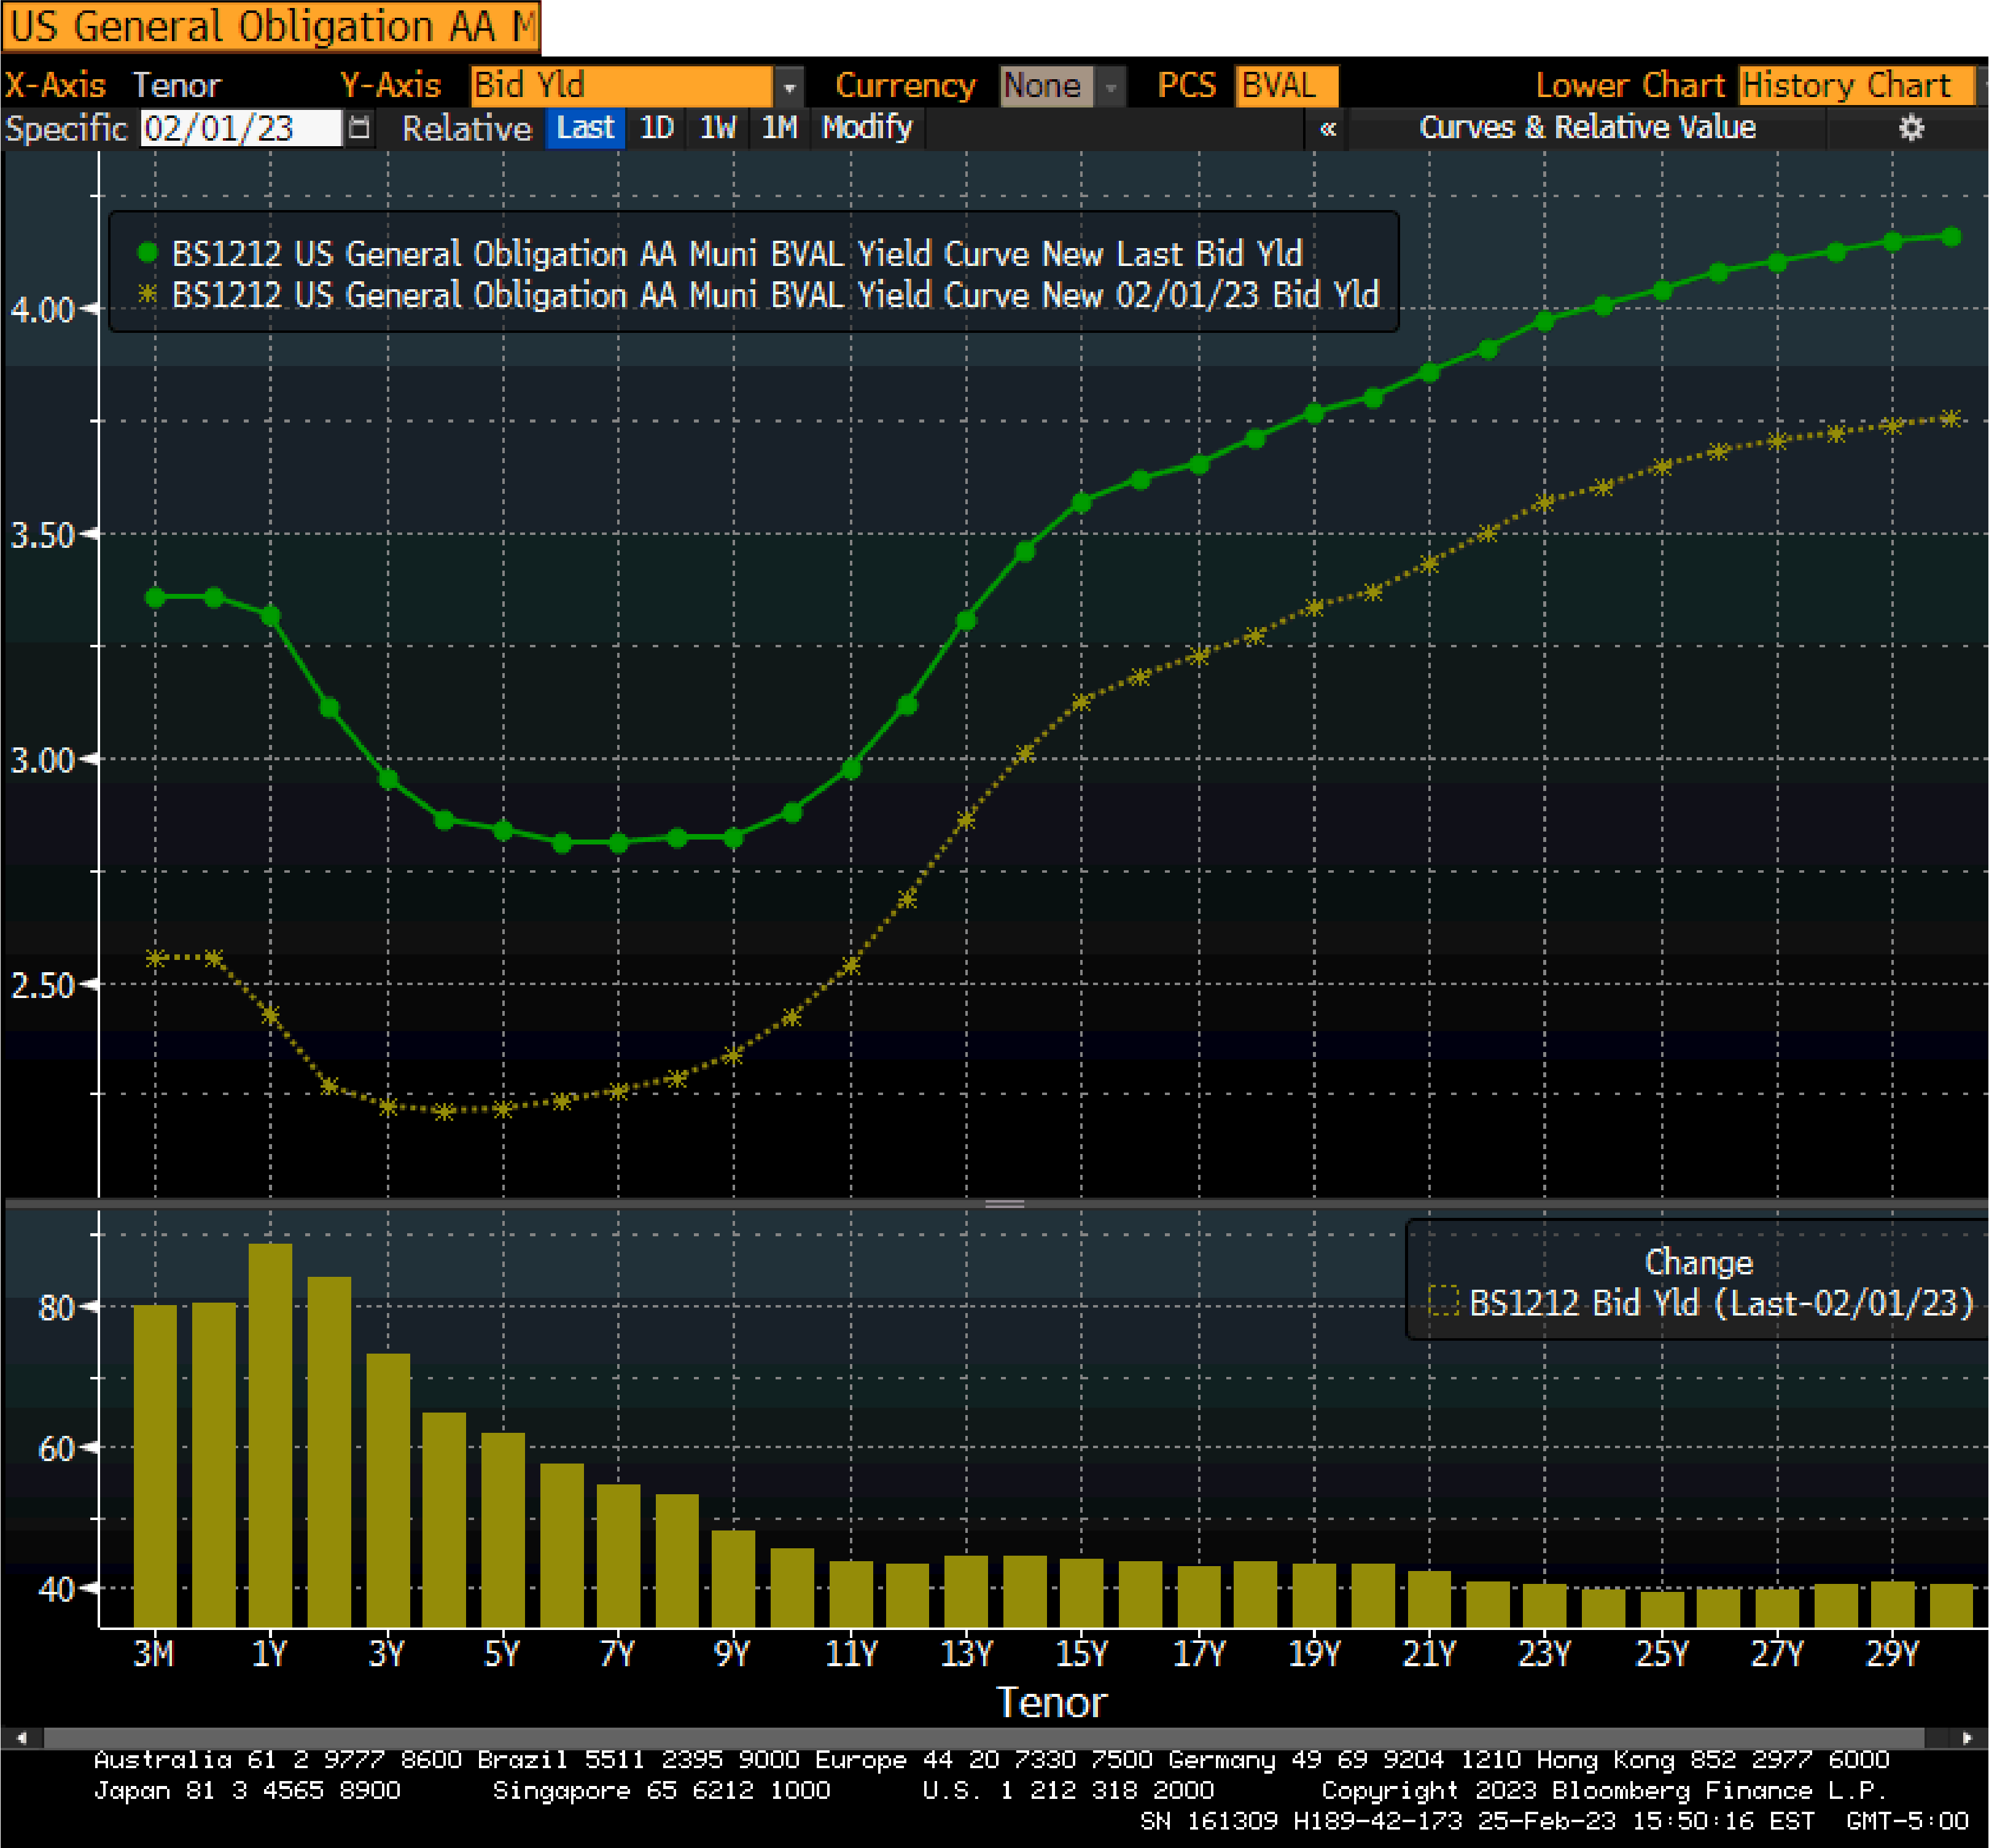This screenshot has width=1989, height=1848.
Task: Click the Specific date field 02/01/23
Action: tap(241, 128)
